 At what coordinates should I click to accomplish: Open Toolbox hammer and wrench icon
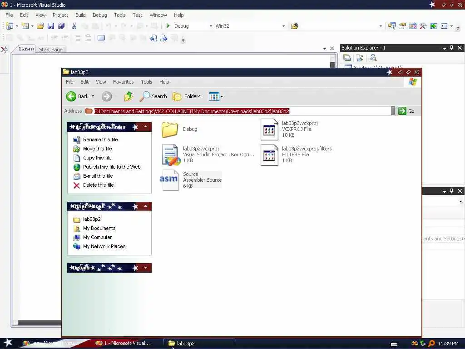[x=423, y=26]
